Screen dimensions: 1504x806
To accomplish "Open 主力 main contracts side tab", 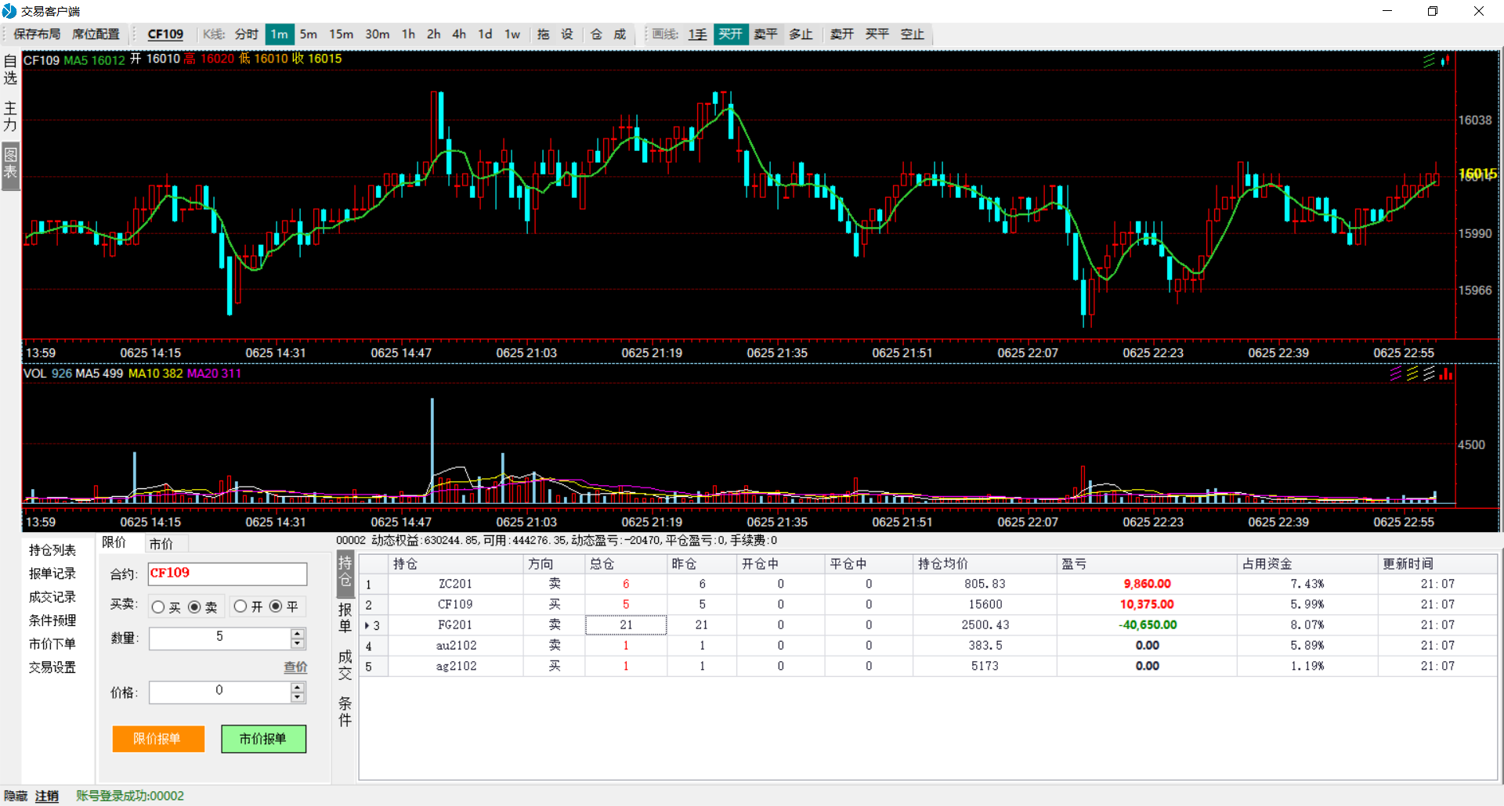I will tap(10, 117).
